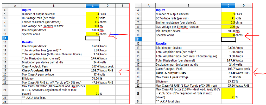Click the selected empty cell C11 in left sheet
Viewport: 266px width, 105px height.
92,38
